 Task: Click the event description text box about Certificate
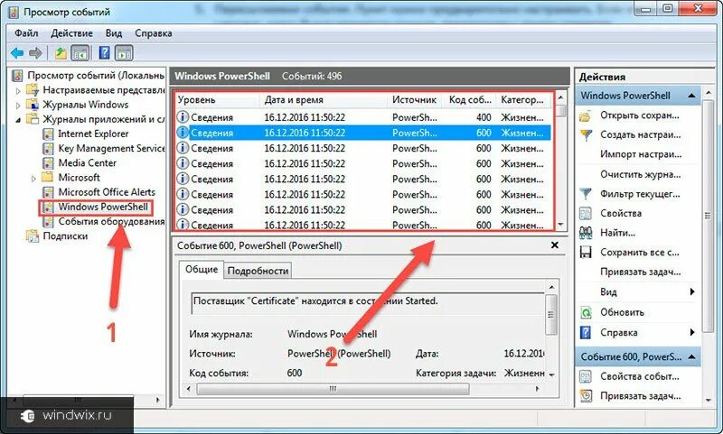pos(368,302)
